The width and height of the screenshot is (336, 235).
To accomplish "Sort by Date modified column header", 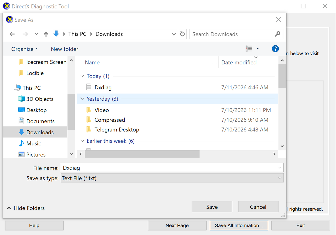I will click(239, 63).
